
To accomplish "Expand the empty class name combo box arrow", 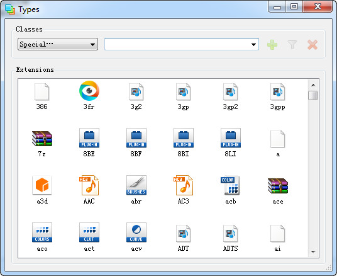I will (x=253, y=44).
